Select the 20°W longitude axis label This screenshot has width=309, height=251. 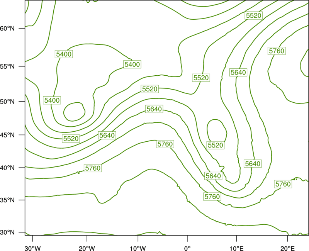pos(87,248)
